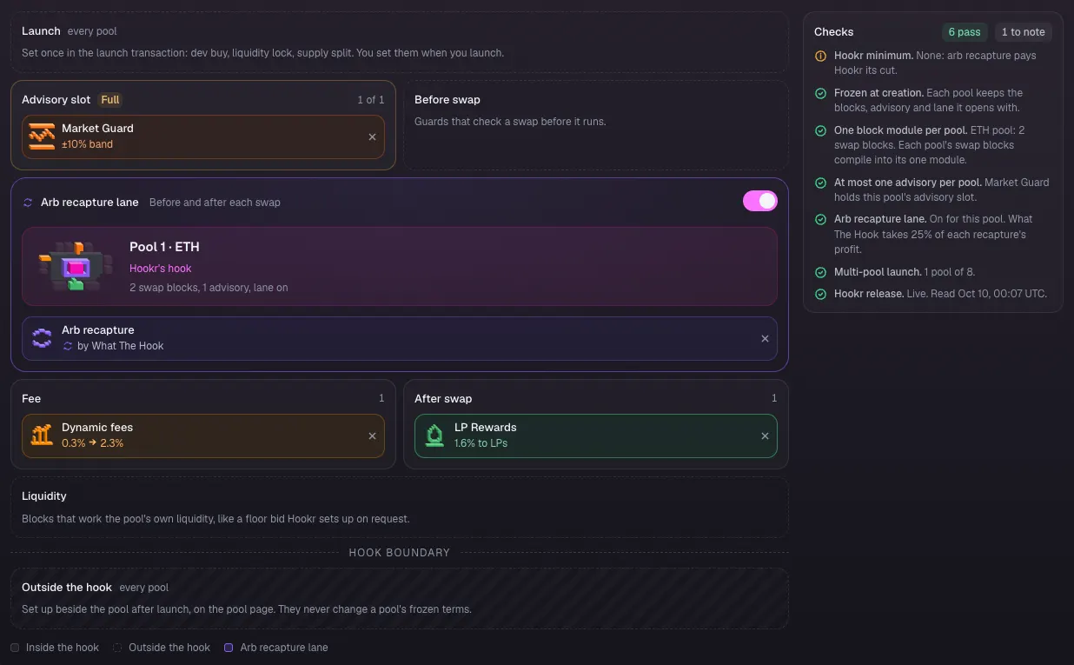Click the Hookr minimum warning icon
The image size is (1074, 665).
coord(820,56)
